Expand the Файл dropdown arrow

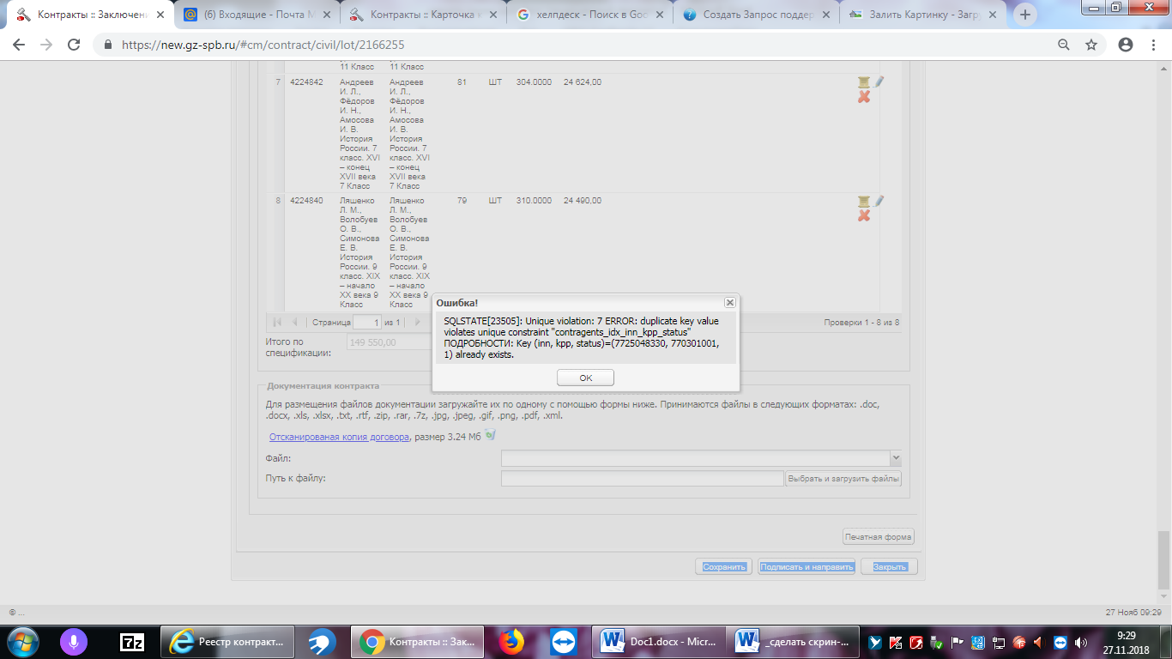(x=896, y=458)
